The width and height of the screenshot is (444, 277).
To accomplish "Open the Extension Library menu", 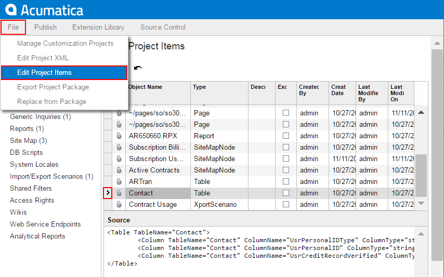I will pyautogui.click(x=98, y=27).
